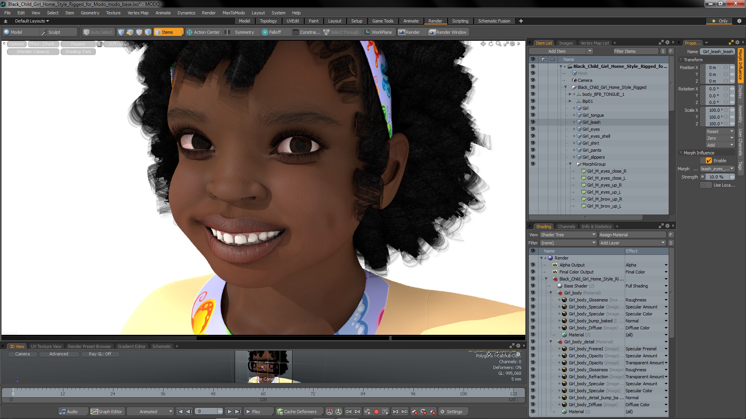Click the Falloff tool icon

click(x=265, y=32)
